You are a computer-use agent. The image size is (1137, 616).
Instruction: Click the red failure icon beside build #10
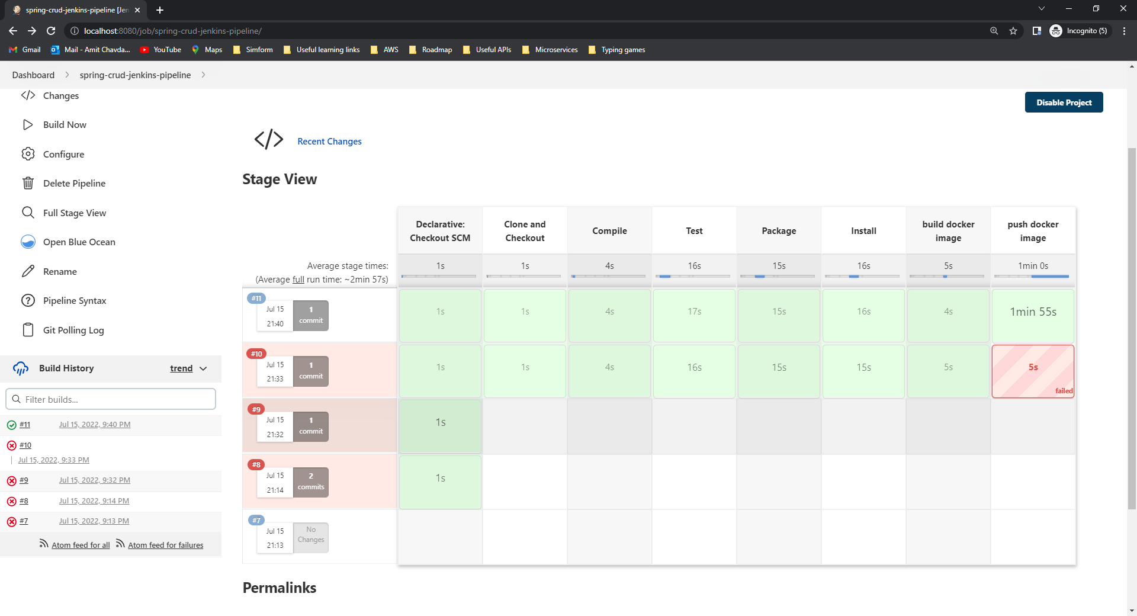pyautogui.click(x=11, y=445)
